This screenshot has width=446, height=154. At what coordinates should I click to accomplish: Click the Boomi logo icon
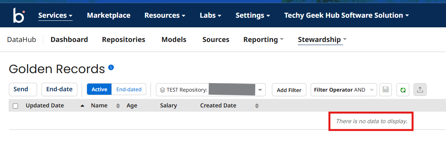[19, 15]
